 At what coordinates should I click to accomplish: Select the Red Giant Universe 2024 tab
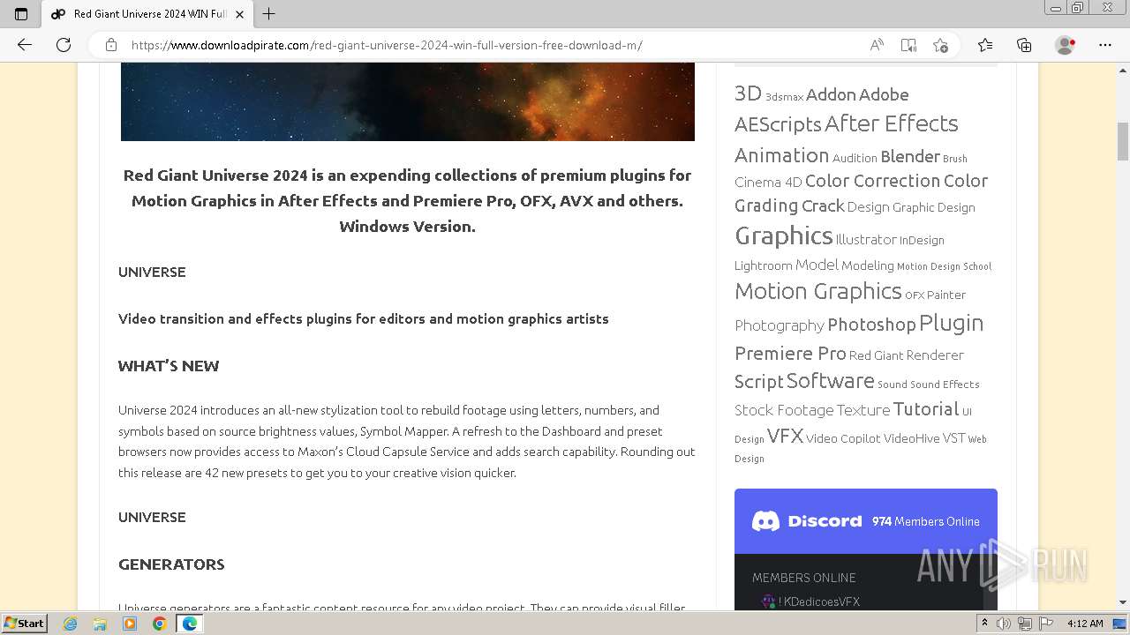point(147,14)
